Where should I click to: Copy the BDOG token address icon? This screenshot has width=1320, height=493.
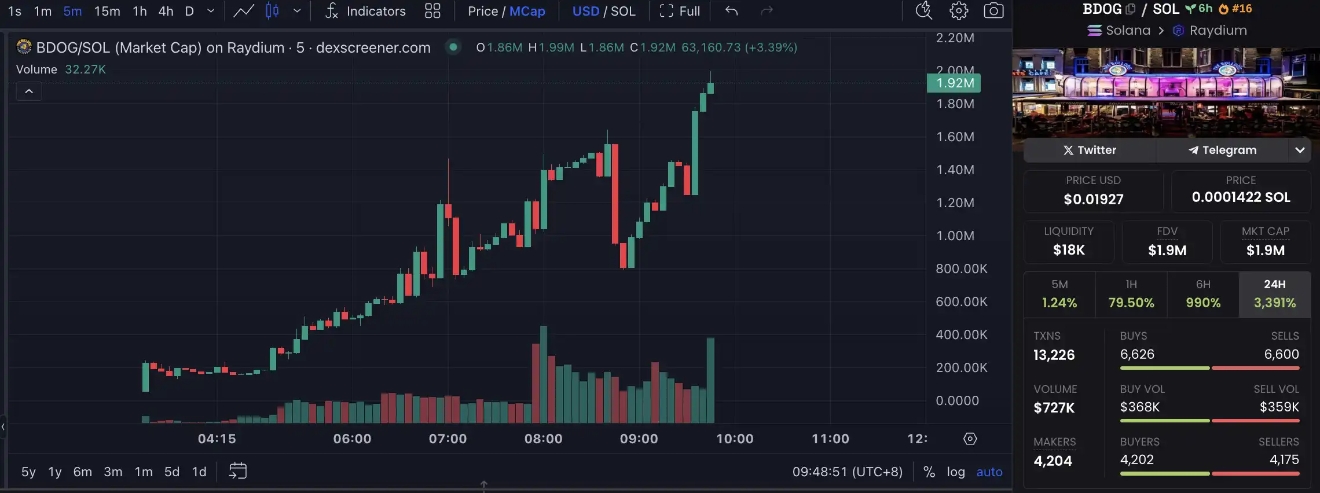click(x=1131, y=9)
